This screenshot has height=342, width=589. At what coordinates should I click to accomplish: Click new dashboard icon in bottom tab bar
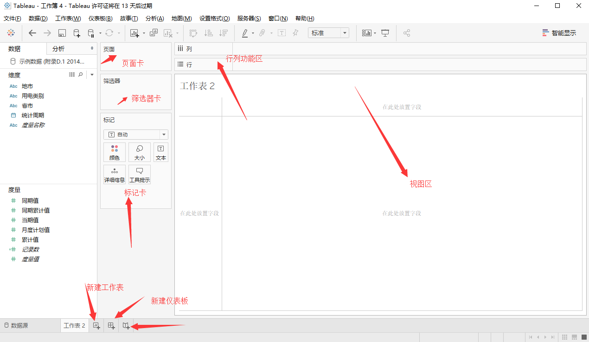coord(111,326)
